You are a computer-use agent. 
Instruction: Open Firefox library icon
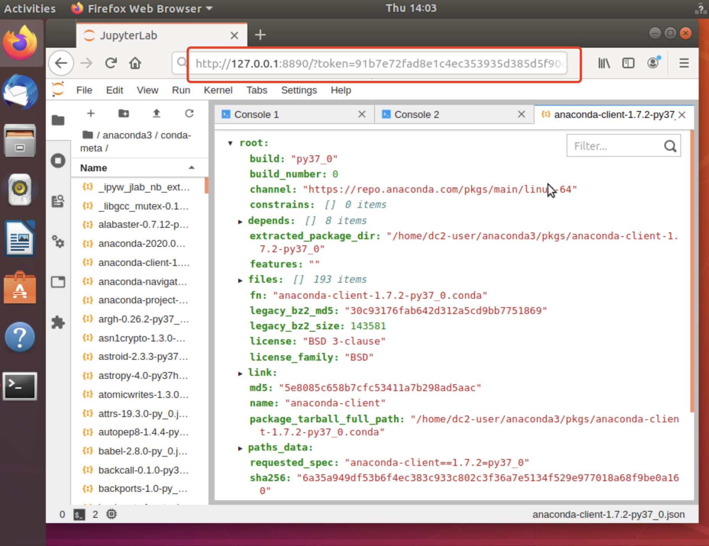click(604, 63)
